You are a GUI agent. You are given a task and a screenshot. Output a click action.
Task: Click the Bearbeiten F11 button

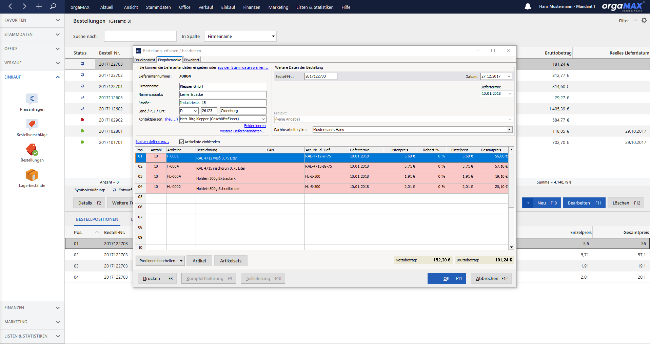pos(584,203)
